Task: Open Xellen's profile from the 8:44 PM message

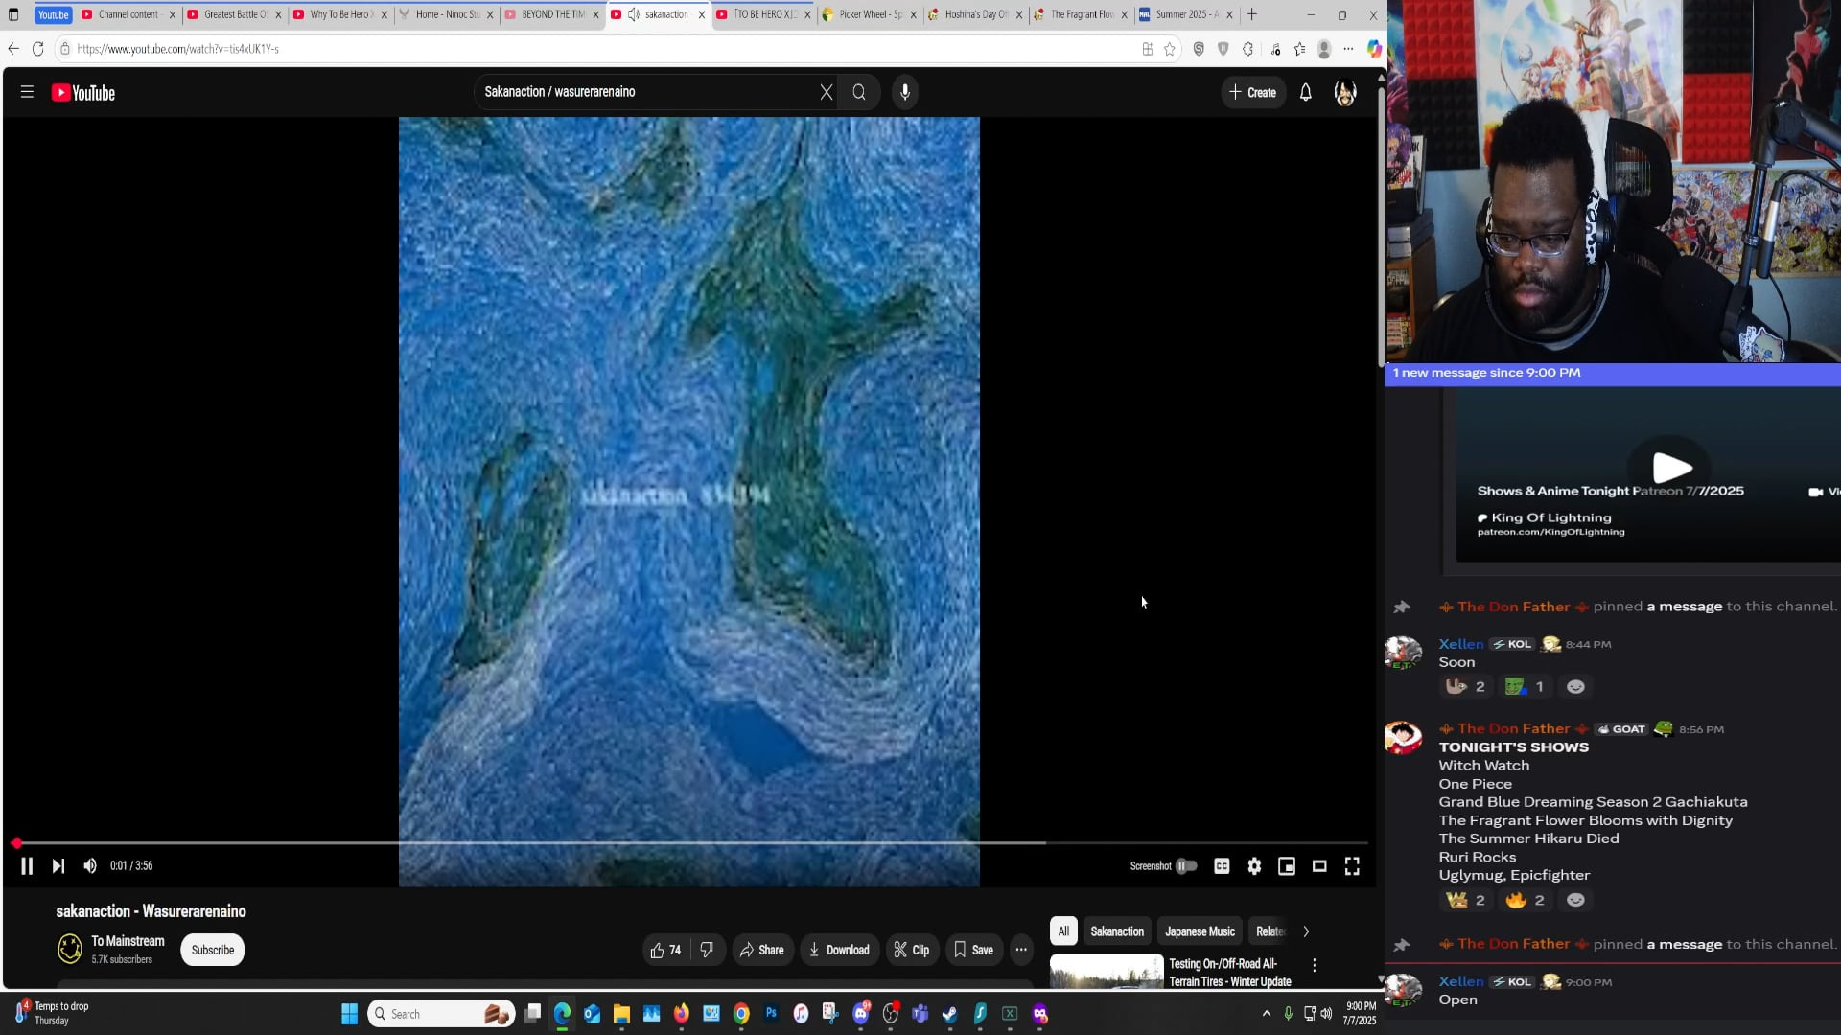Action: [x=1460, y=644]
